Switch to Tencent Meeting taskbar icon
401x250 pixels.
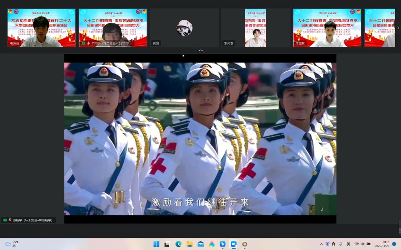233,244
